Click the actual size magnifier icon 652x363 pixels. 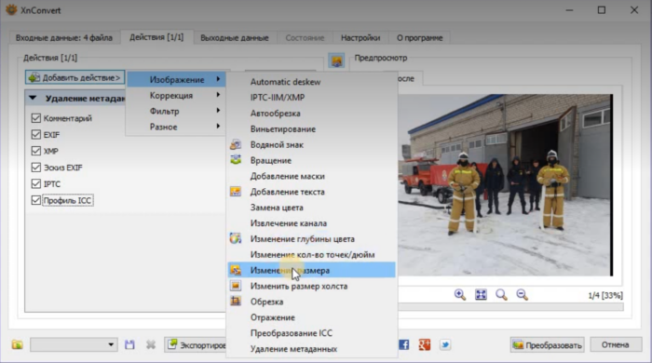tap(501, 294)
